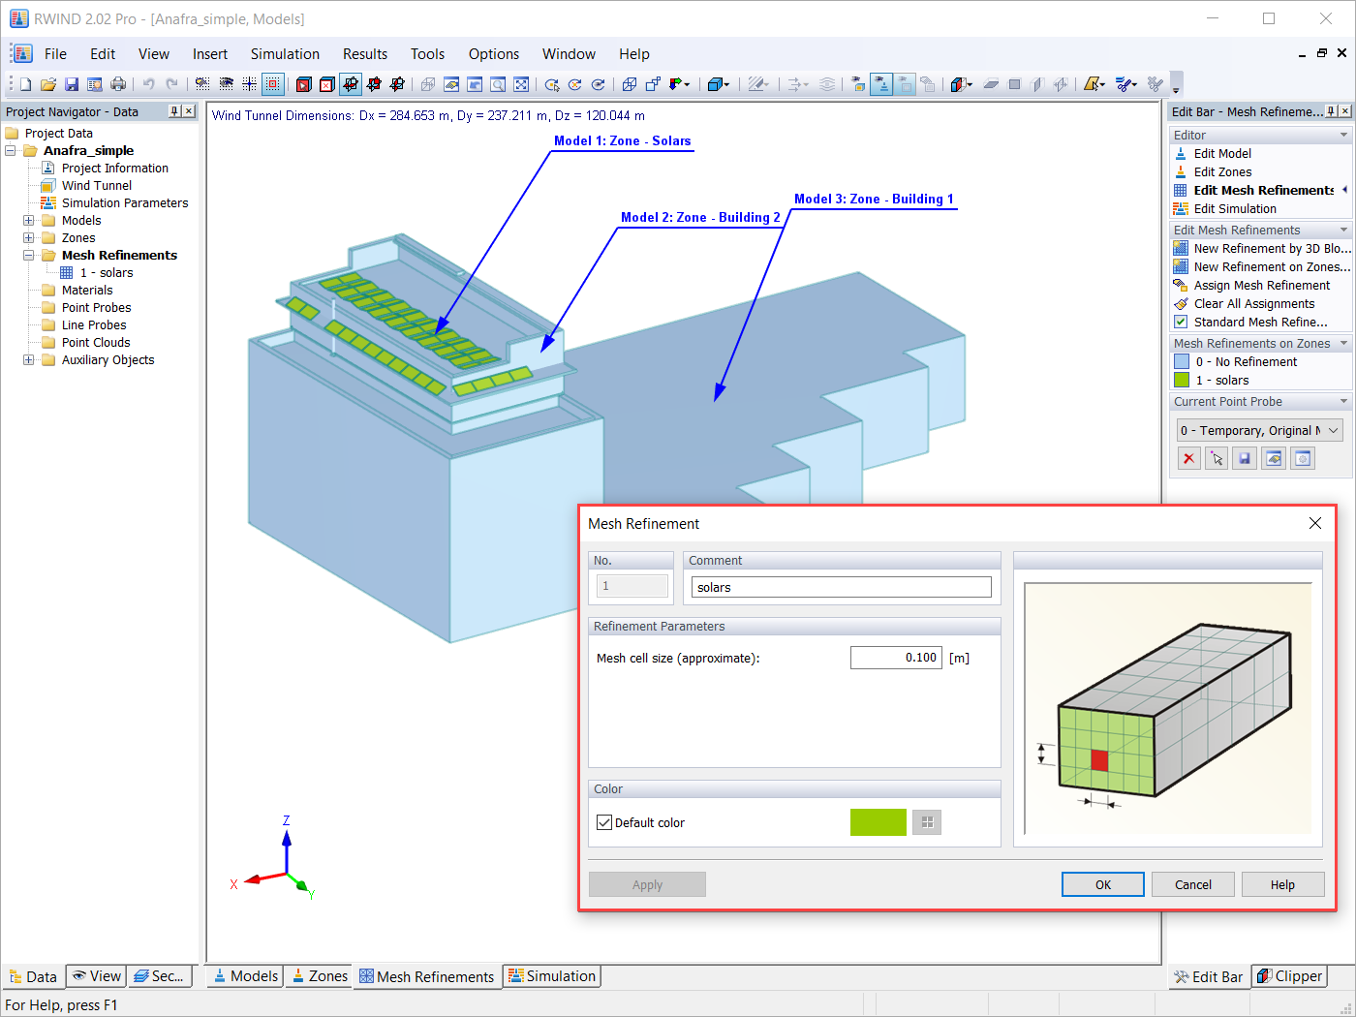The height and width of the screenshot is (1017, 1356).
Task: Click OK in Mesh Refinement dialog
Action: pos(1103,884)
